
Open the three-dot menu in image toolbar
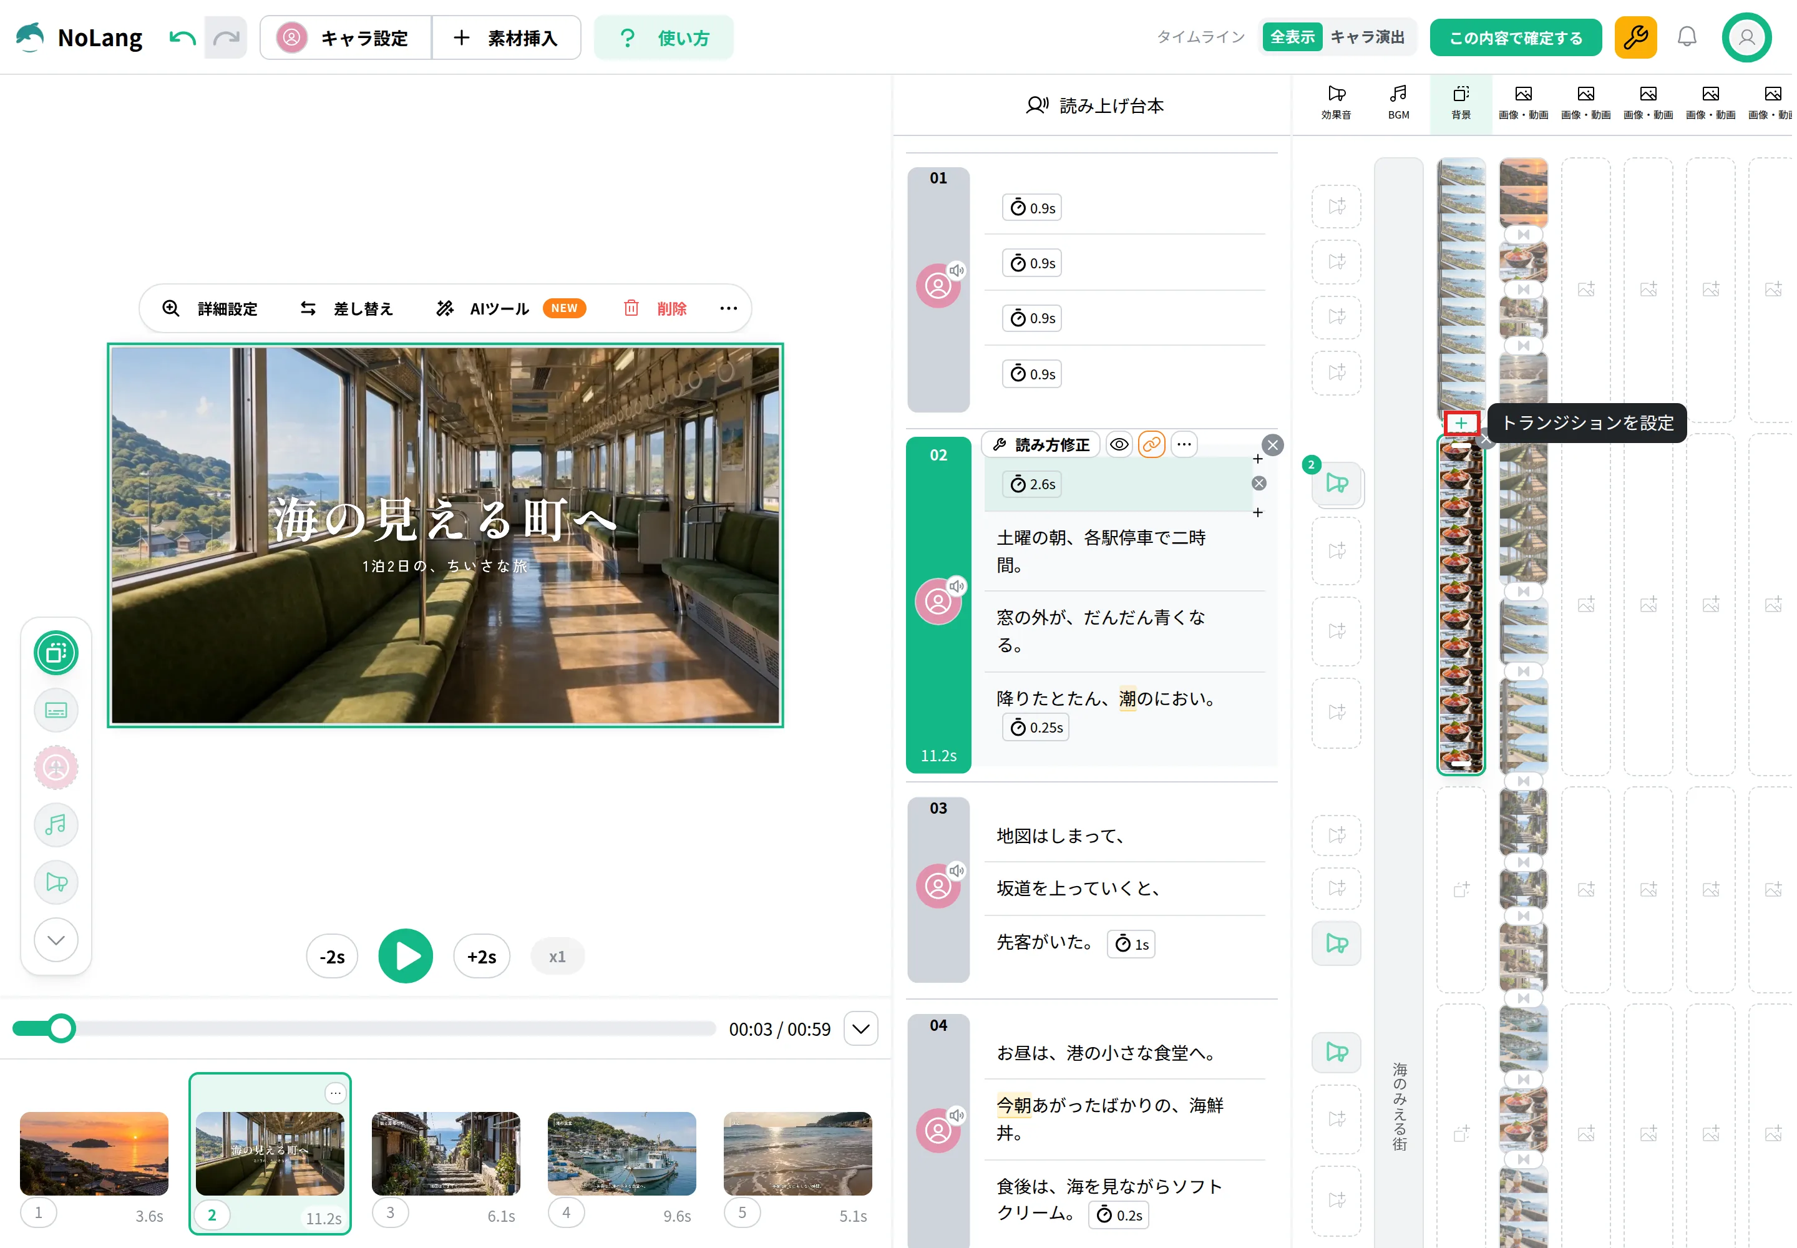point(728,308)
